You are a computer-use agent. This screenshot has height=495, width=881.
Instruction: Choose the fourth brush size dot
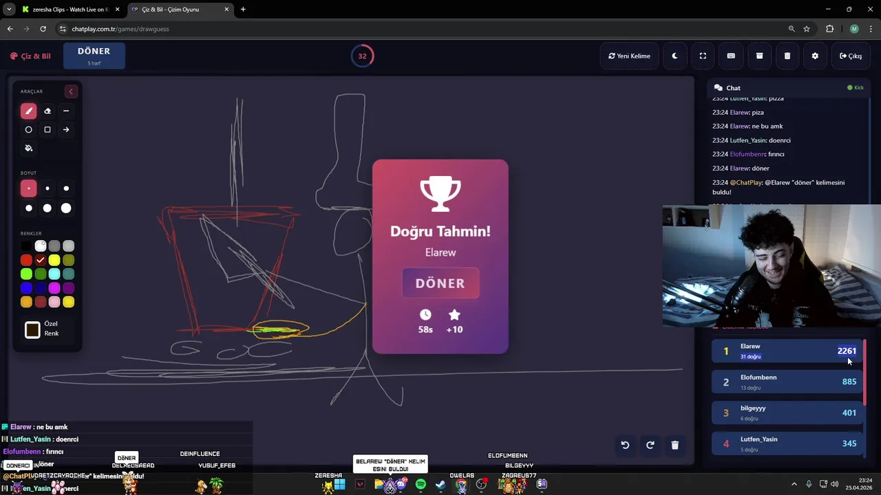[28, 208]
